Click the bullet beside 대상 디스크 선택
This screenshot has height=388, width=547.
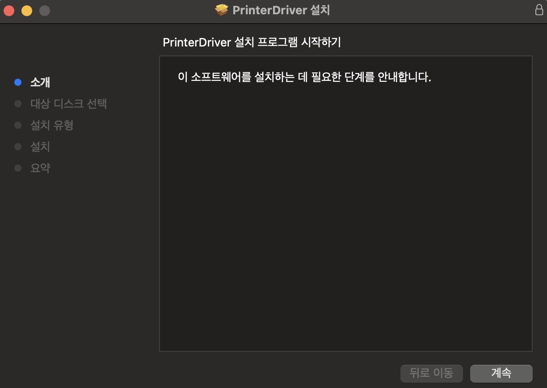point(18,104)
